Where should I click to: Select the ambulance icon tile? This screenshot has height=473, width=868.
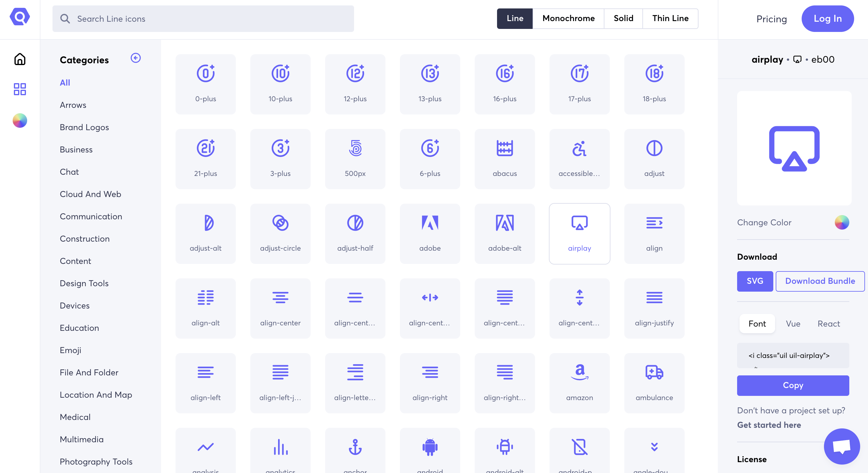pyautogui.click(x=654, y=383)
